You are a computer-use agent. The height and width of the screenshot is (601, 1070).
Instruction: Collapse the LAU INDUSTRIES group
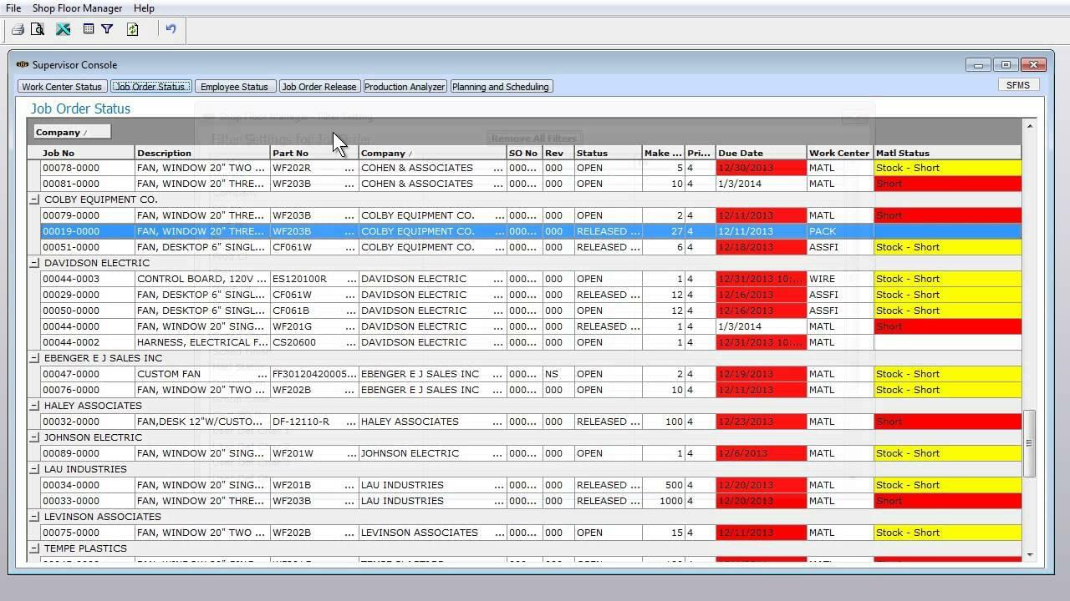coord(34,469)
